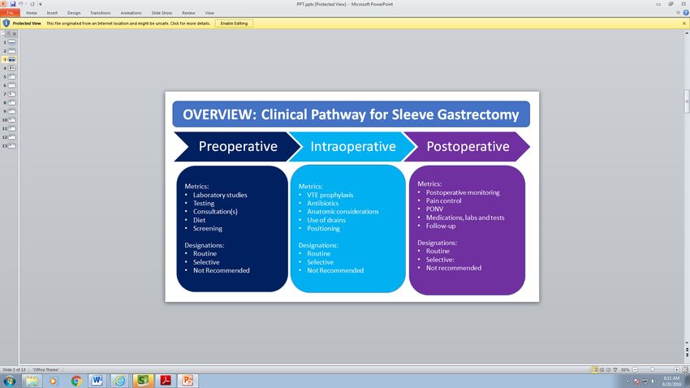The width and height of the screenshot is (690, 388).
Task: Select slide 10 thumbnail
Action: pos(12,120)
